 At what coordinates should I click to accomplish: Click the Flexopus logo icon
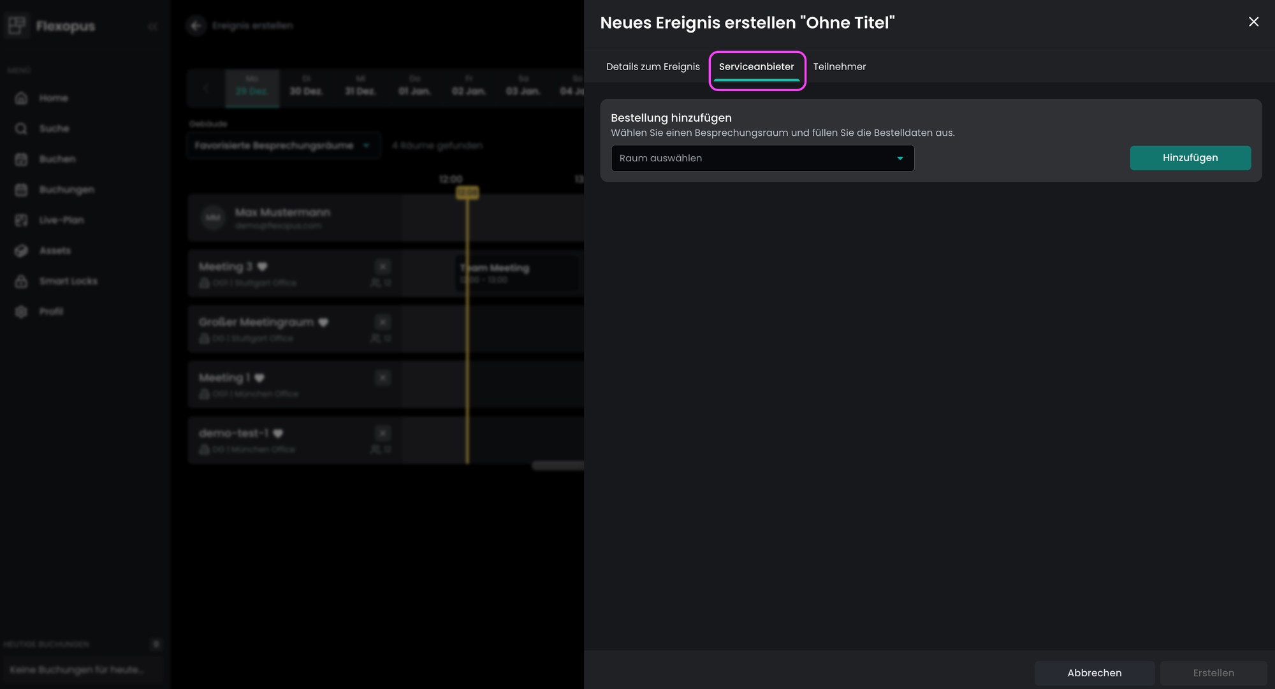click(17, 25)
